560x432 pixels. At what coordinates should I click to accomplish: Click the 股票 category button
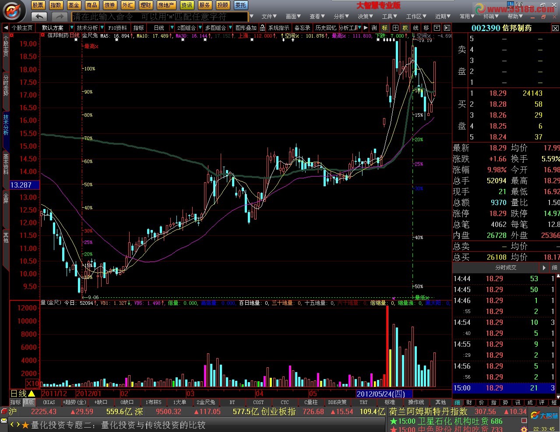point(38,5)
